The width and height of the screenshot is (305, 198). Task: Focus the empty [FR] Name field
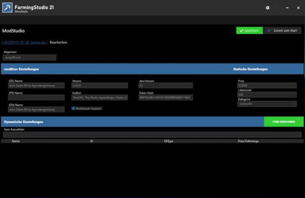36,97
